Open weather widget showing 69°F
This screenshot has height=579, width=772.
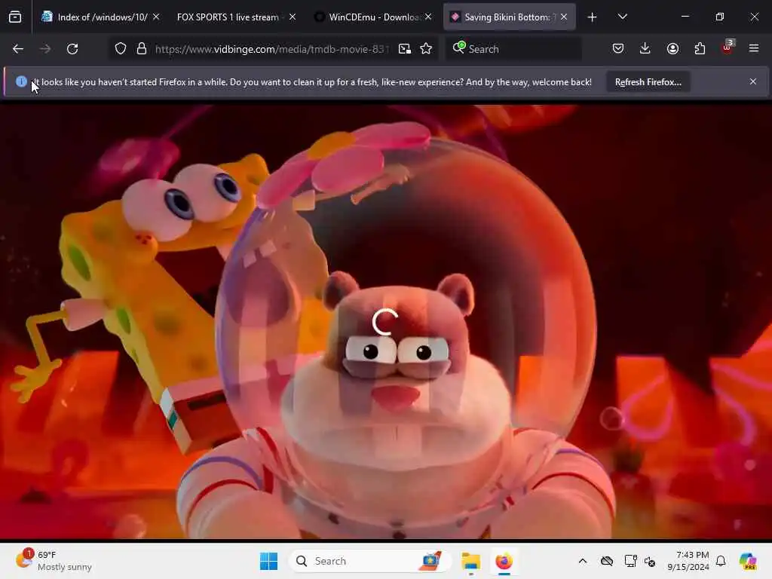[54, 561]
